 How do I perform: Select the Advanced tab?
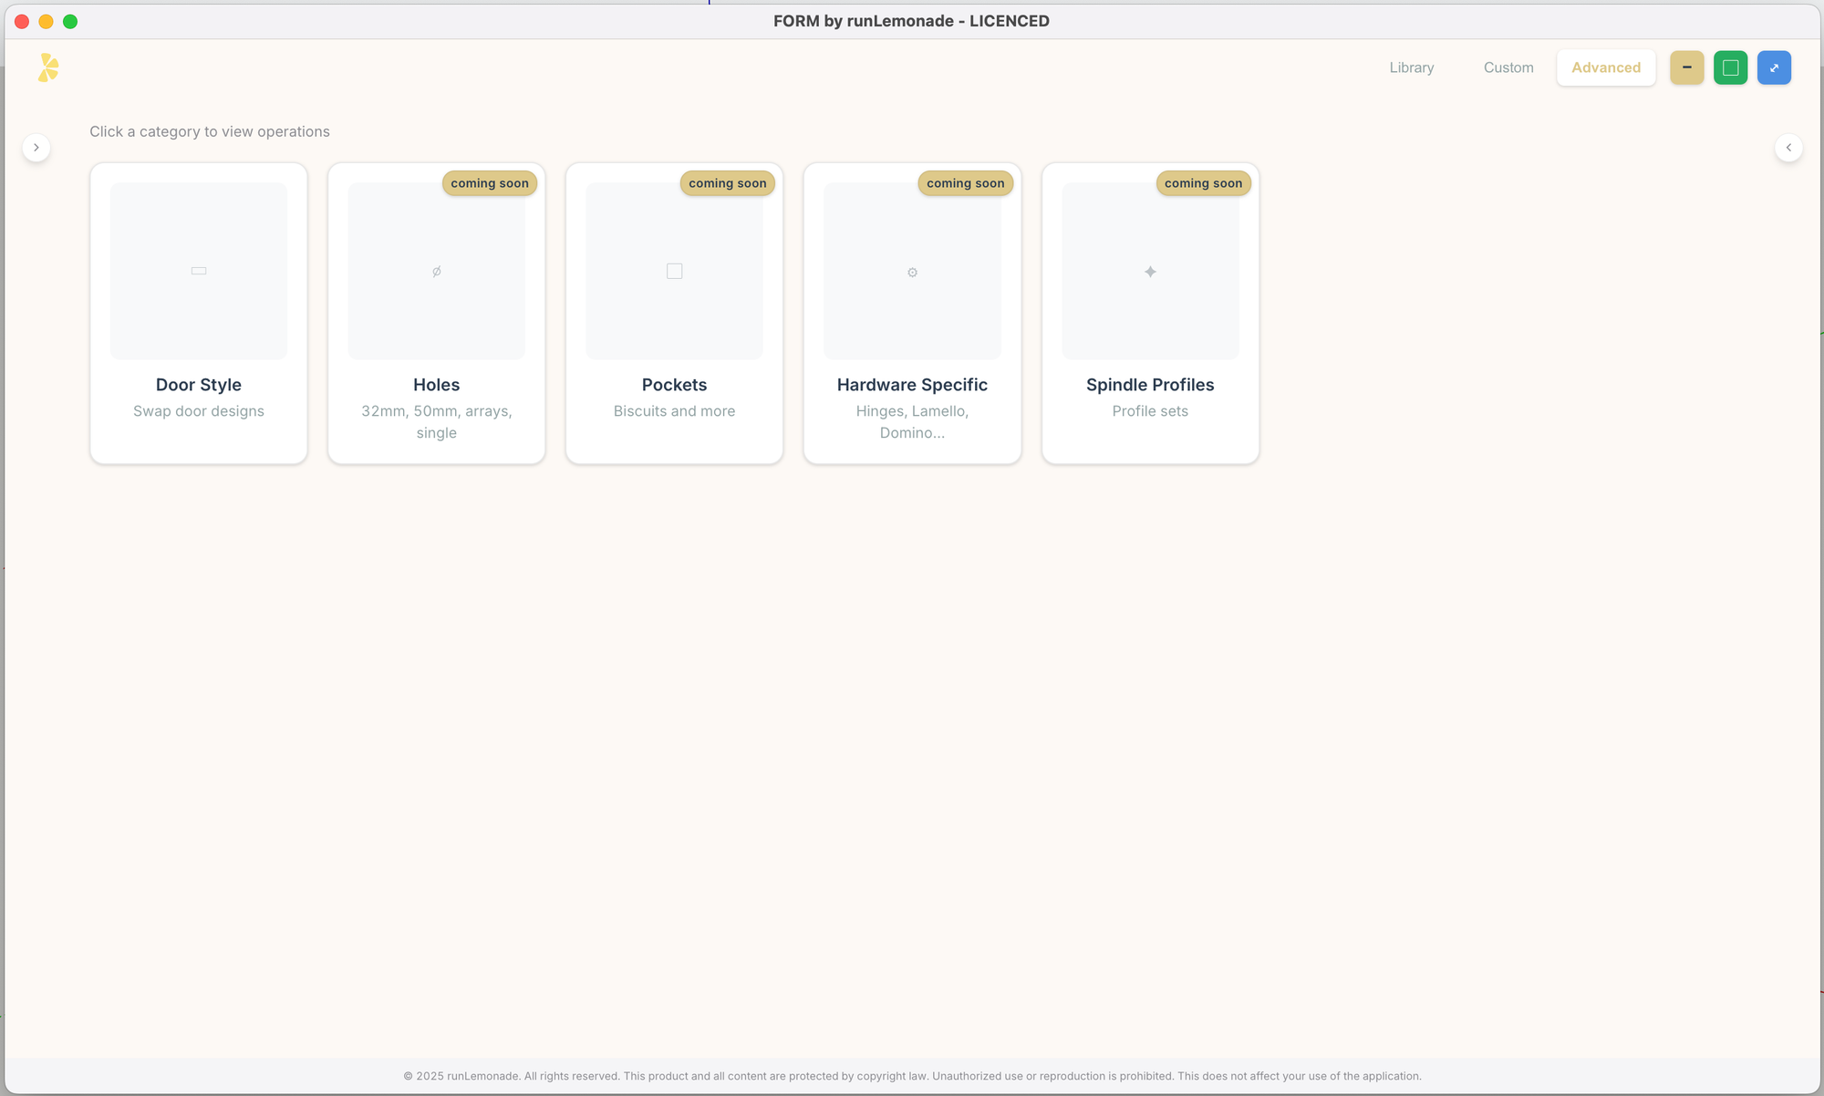(x=1605, y=67)
